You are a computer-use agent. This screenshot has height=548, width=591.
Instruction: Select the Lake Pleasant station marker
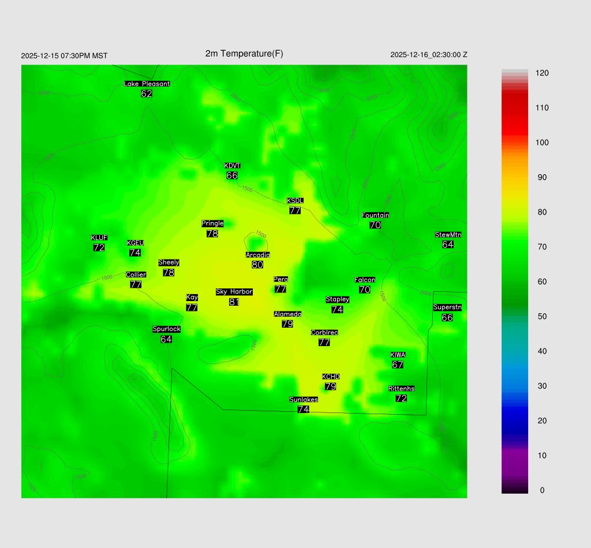[147, 89]
